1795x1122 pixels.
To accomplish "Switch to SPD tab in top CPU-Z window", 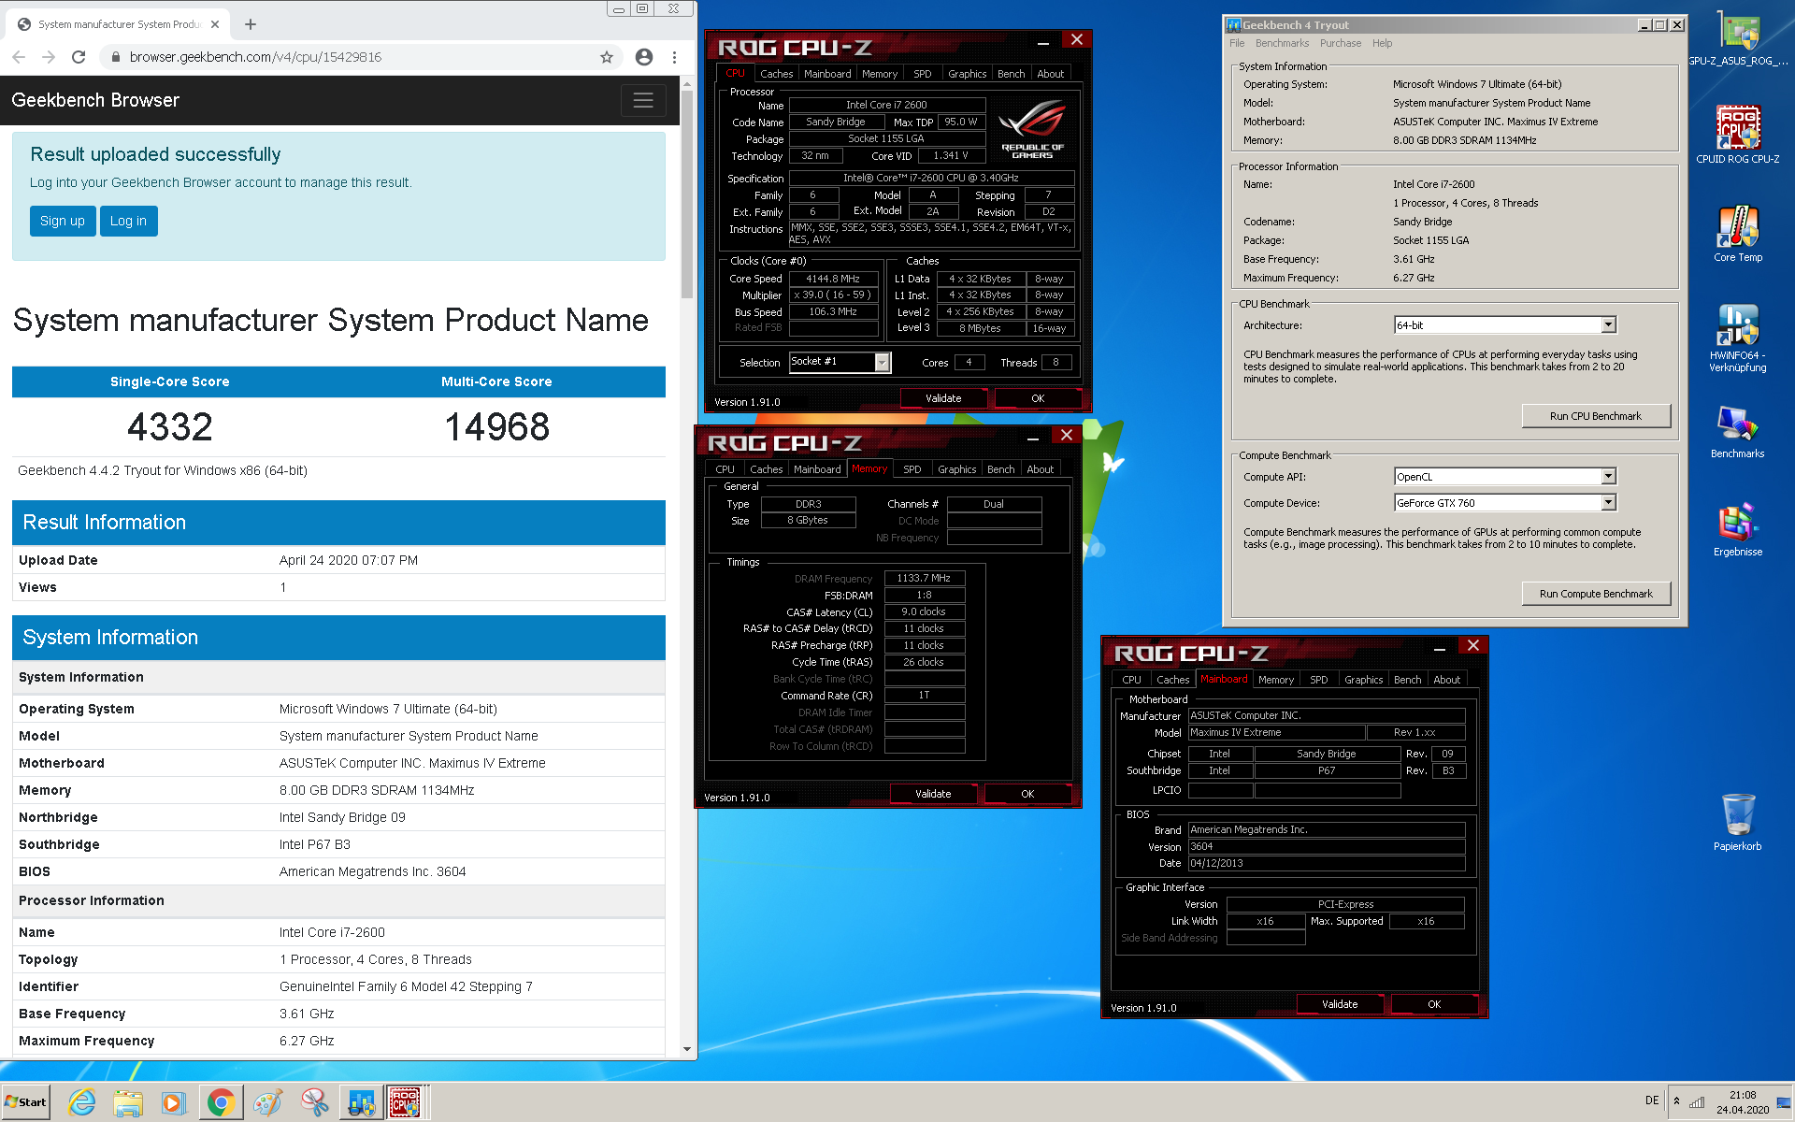I will 923,74.
